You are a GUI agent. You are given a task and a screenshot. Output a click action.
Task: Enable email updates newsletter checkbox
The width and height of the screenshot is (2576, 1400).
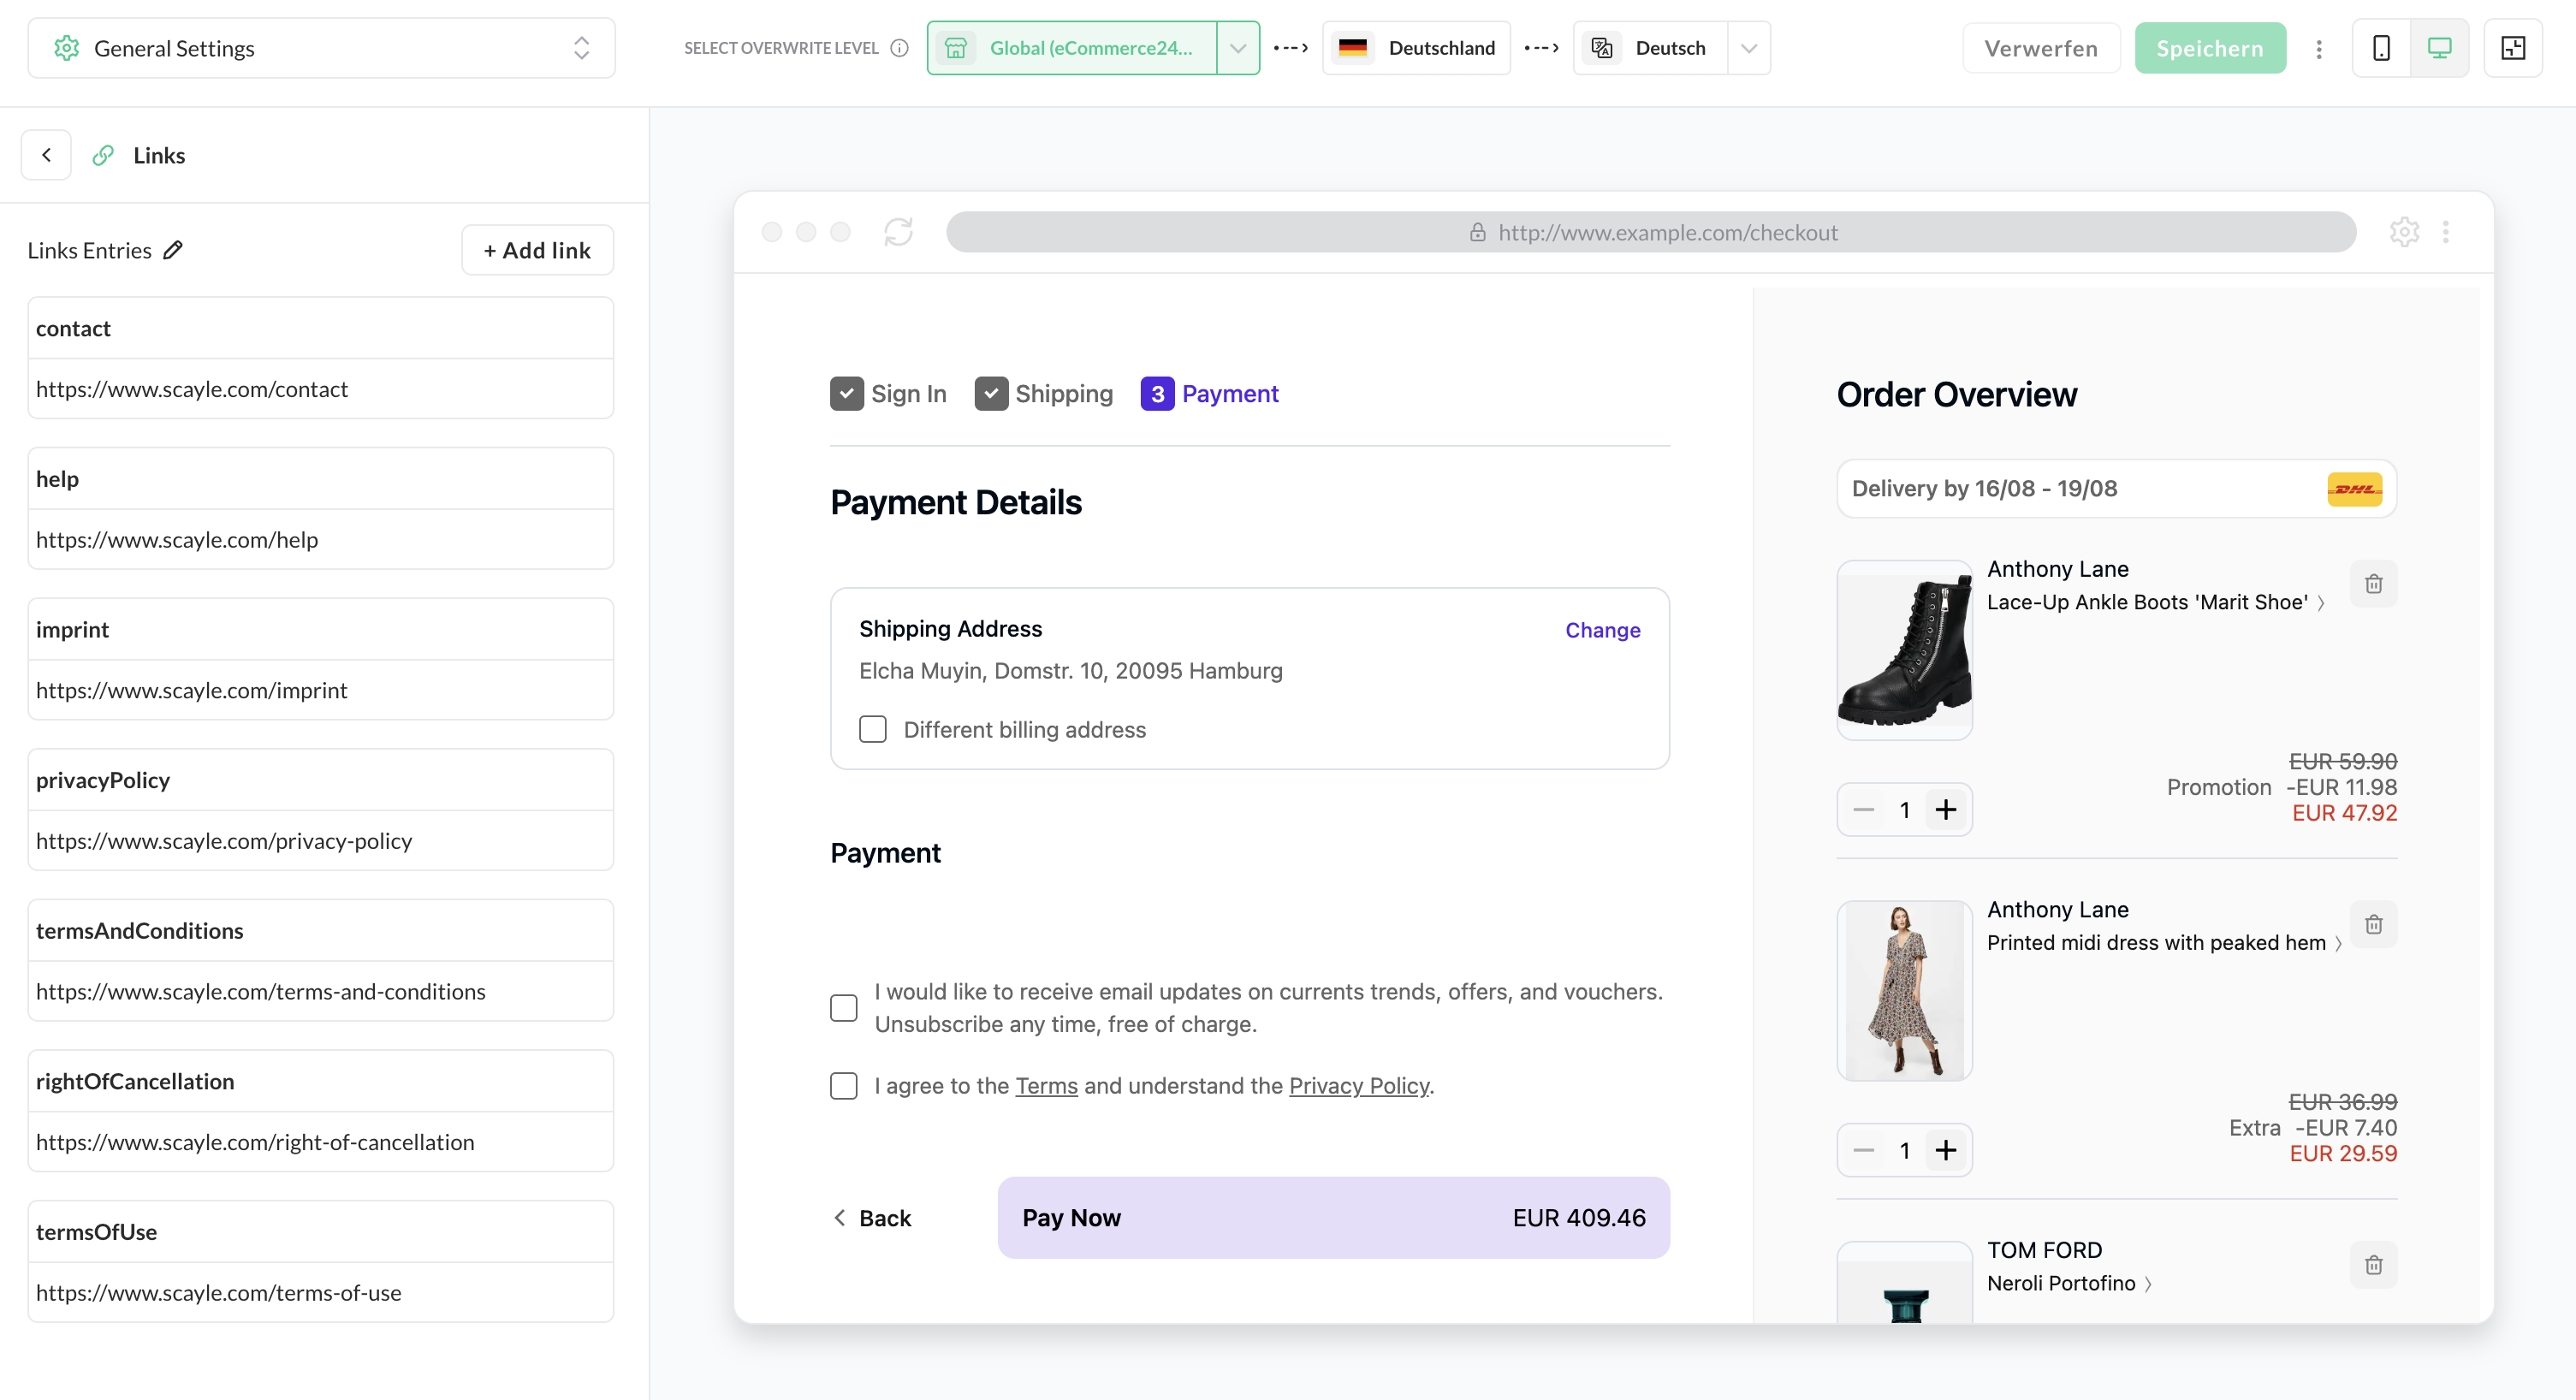pos(844,1008)
